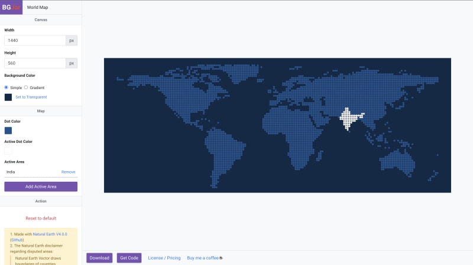Image resolution: width=473 pixels, height=265 pixels.
Task: Select the Gradient background option
Action: click(26, 87)
